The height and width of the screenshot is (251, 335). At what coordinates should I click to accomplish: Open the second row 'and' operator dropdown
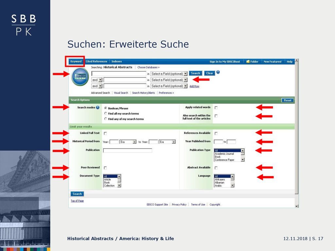97,80
